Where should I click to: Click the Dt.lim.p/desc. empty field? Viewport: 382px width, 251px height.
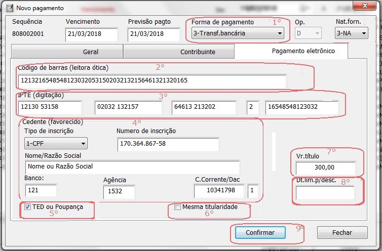325,193
